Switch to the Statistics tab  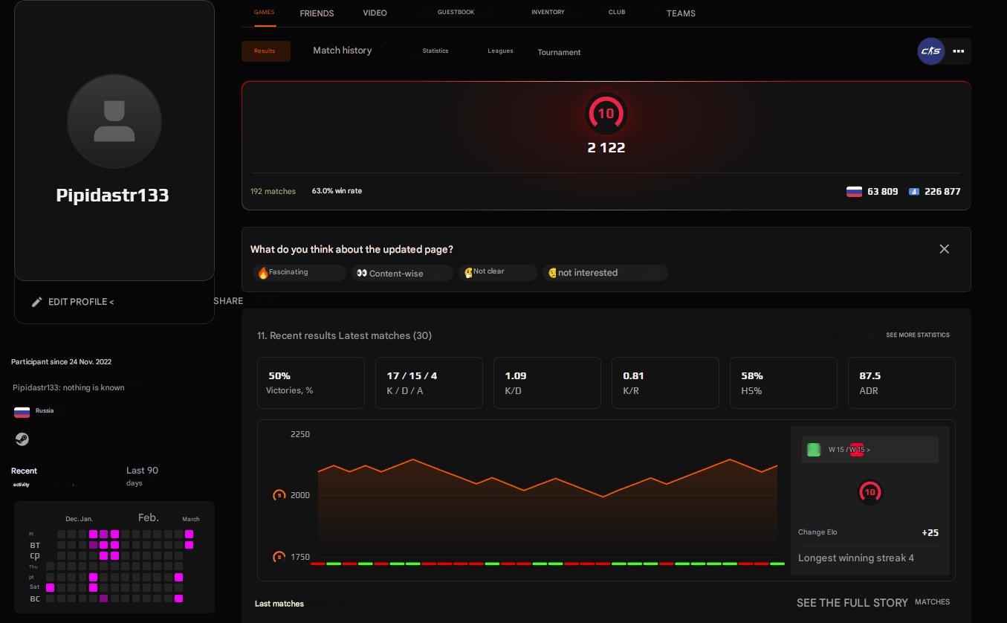pyautogui.click(x=435, y=51)
